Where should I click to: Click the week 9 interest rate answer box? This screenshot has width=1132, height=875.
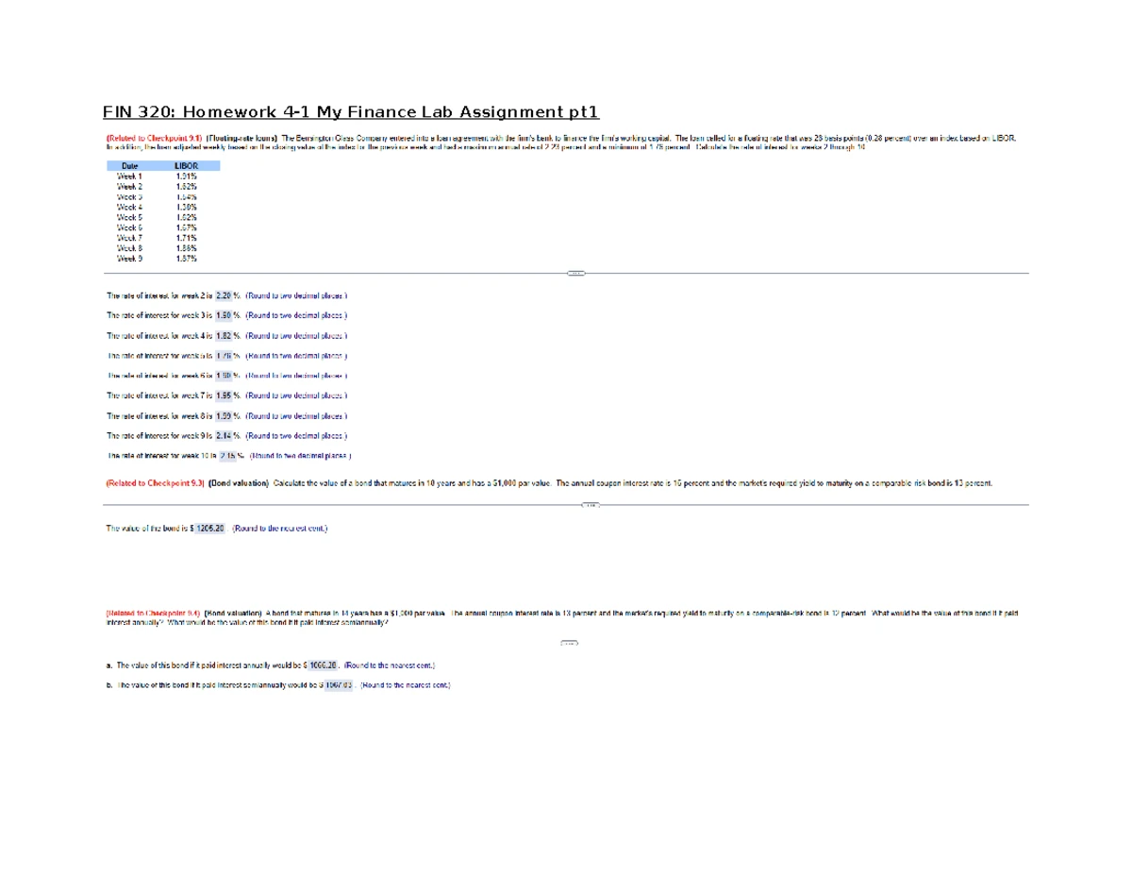(226, 435)
